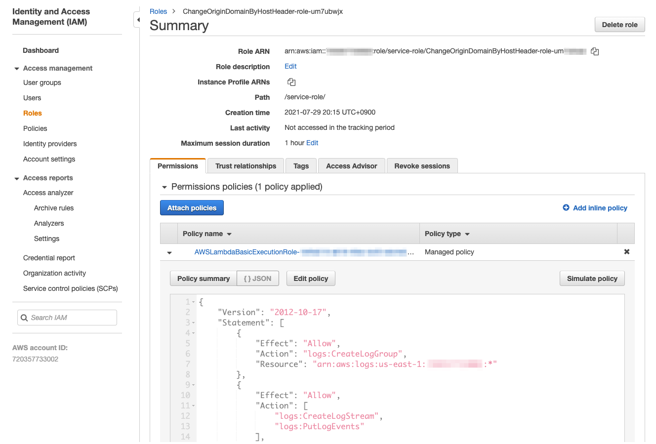Viewport: 656px width, 444px height.
Task: Open Policies in sidebar
Action: point(35,128)
